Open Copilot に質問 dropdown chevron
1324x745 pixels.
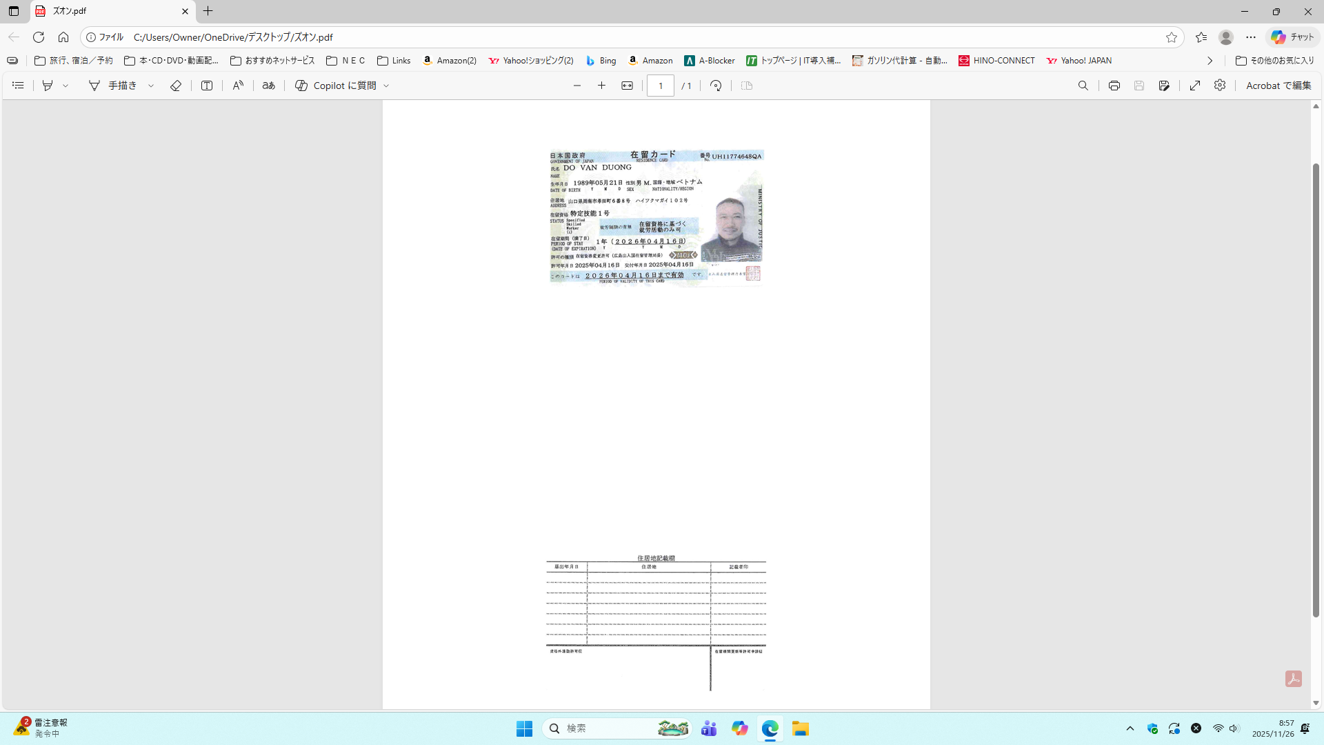386,86
